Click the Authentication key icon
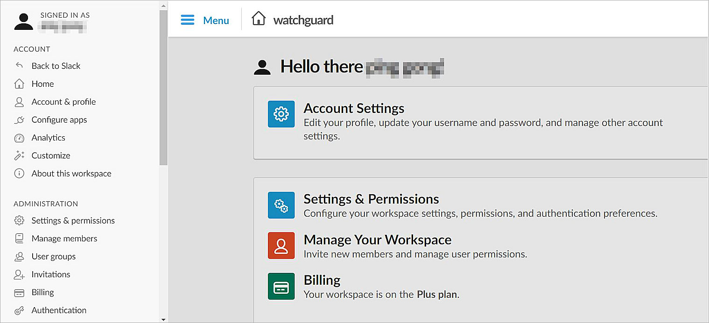The image size is (709, 323). 19,310
